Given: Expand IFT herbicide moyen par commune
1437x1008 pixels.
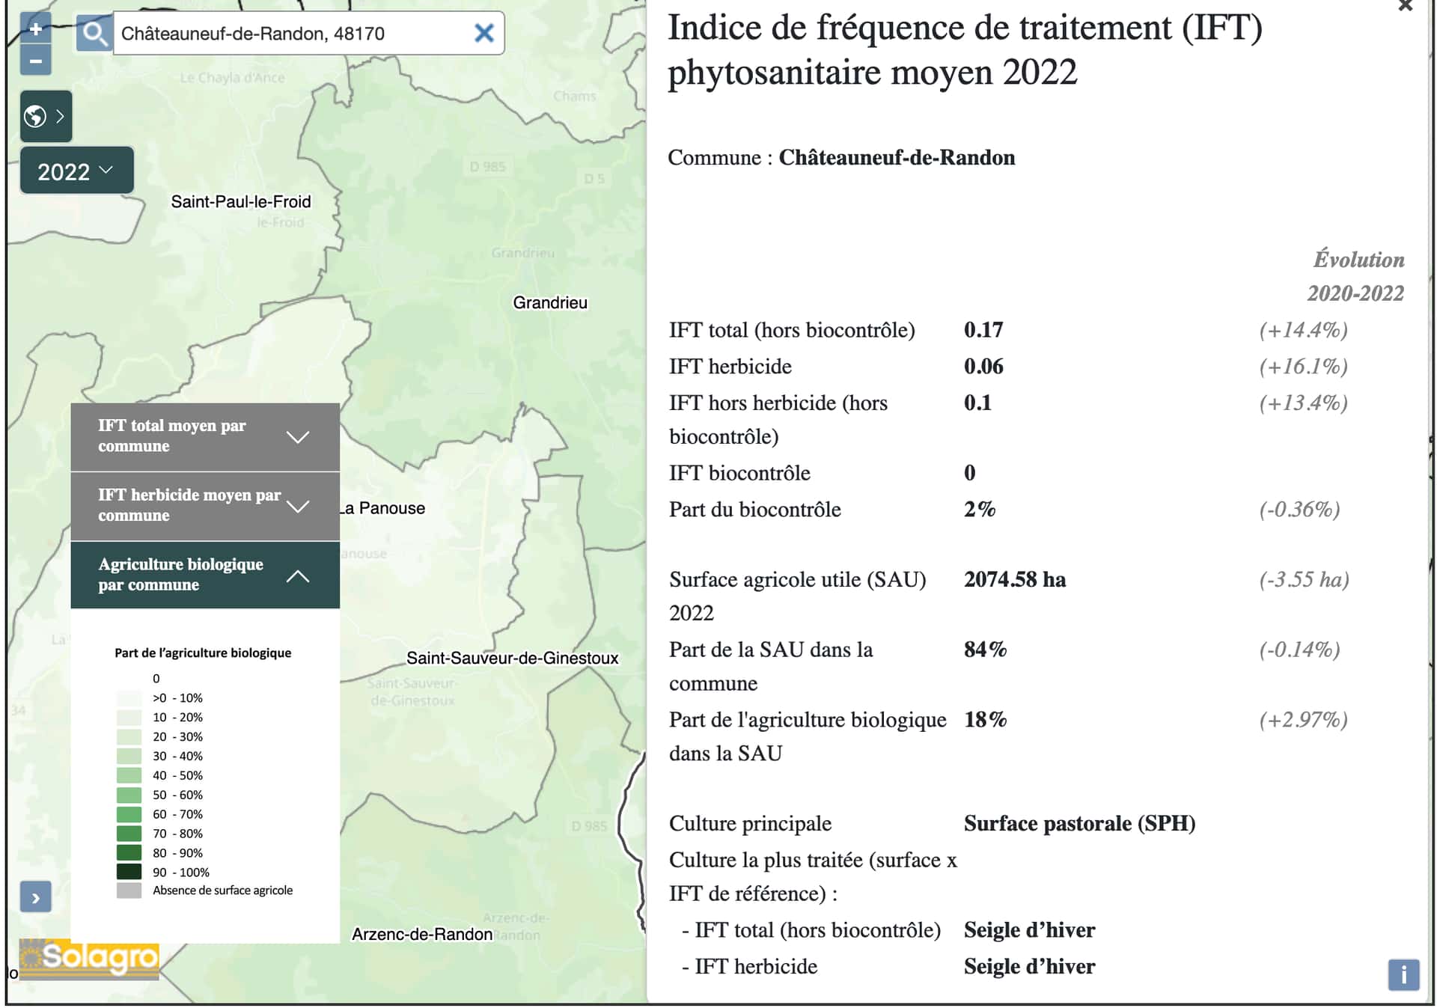Looking at the screenshot, I should [205, 506].
